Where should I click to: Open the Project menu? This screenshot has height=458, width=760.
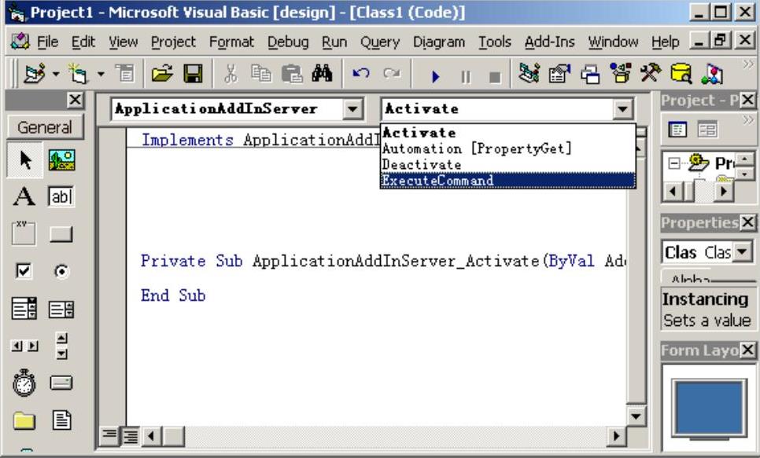(x=173, y=42)
